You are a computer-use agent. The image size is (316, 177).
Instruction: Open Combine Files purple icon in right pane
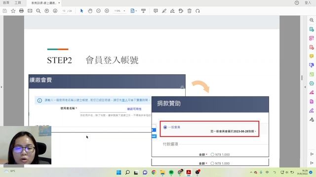point(312,65)
